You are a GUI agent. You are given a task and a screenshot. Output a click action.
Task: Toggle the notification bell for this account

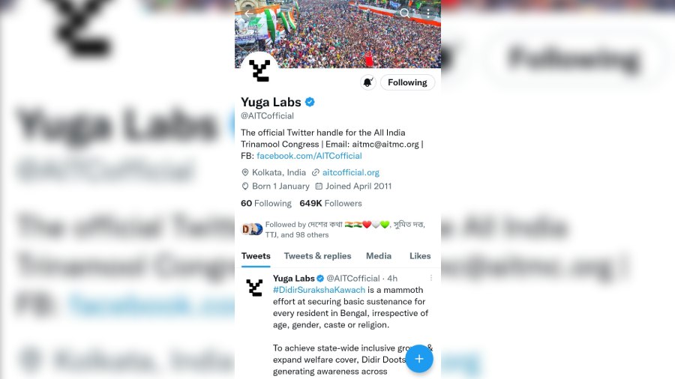[x=368, y=82]
